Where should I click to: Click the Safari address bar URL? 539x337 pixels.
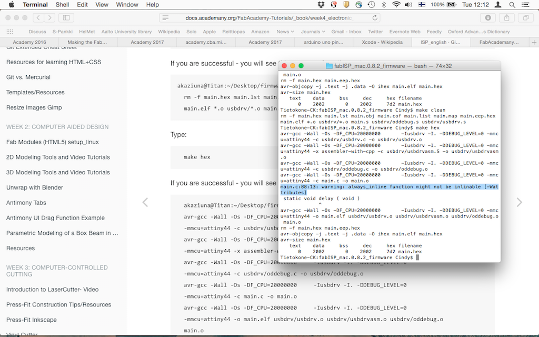[268, 17]
